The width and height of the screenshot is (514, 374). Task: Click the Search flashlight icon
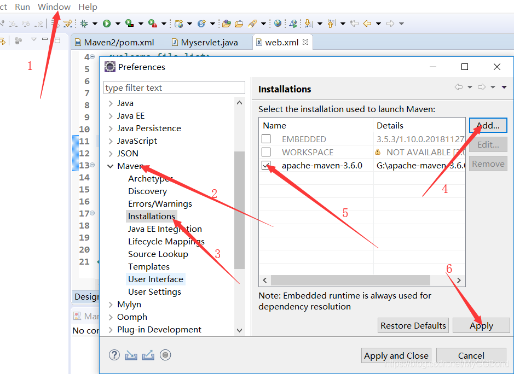pos(252,24)
